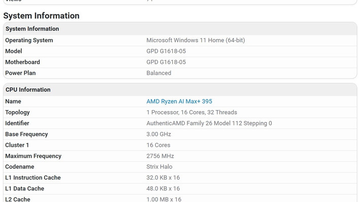Click the 'Maximum Frequency' row label

[33, 156]
